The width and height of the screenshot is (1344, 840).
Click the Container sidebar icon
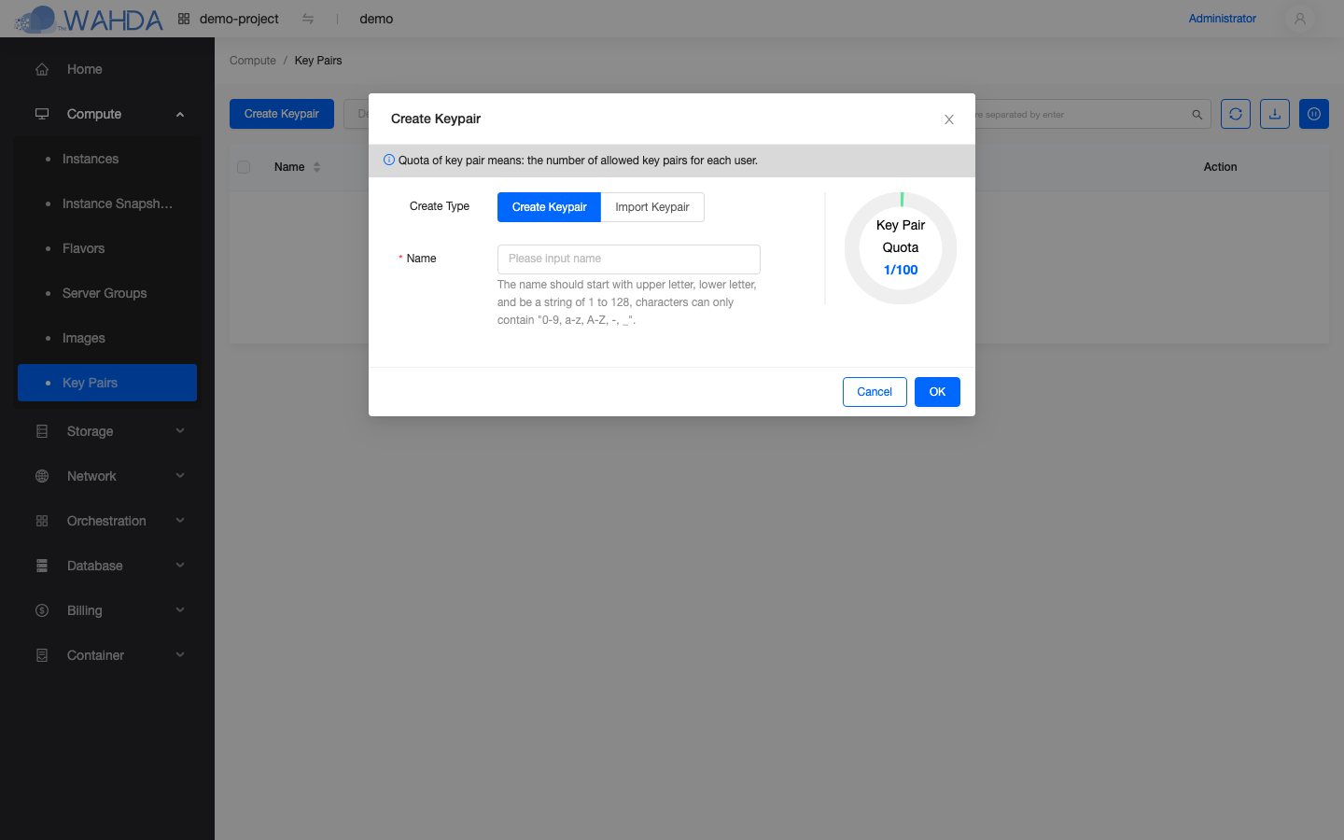pyautogui.click(x=42, y=655)
